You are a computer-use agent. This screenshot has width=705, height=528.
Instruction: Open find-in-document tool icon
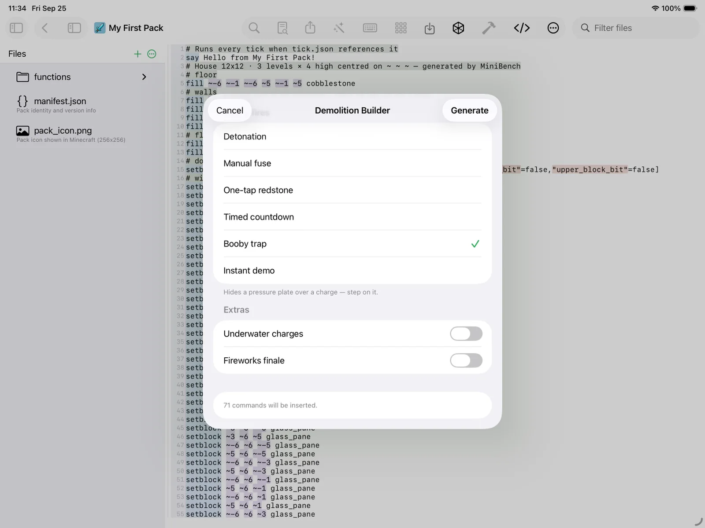tap(282, 28)
